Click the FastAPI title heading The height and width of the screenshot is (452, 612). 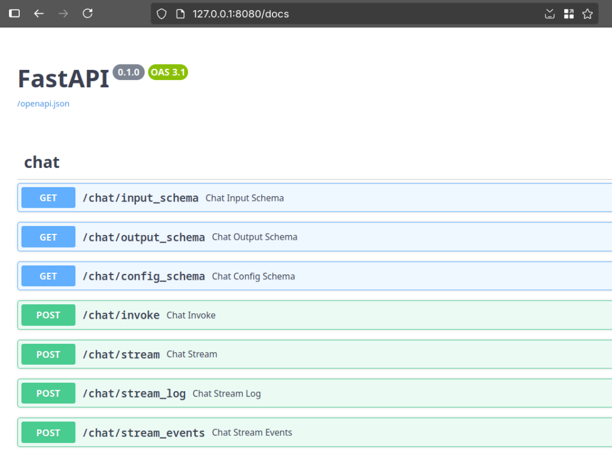[63, 79]
